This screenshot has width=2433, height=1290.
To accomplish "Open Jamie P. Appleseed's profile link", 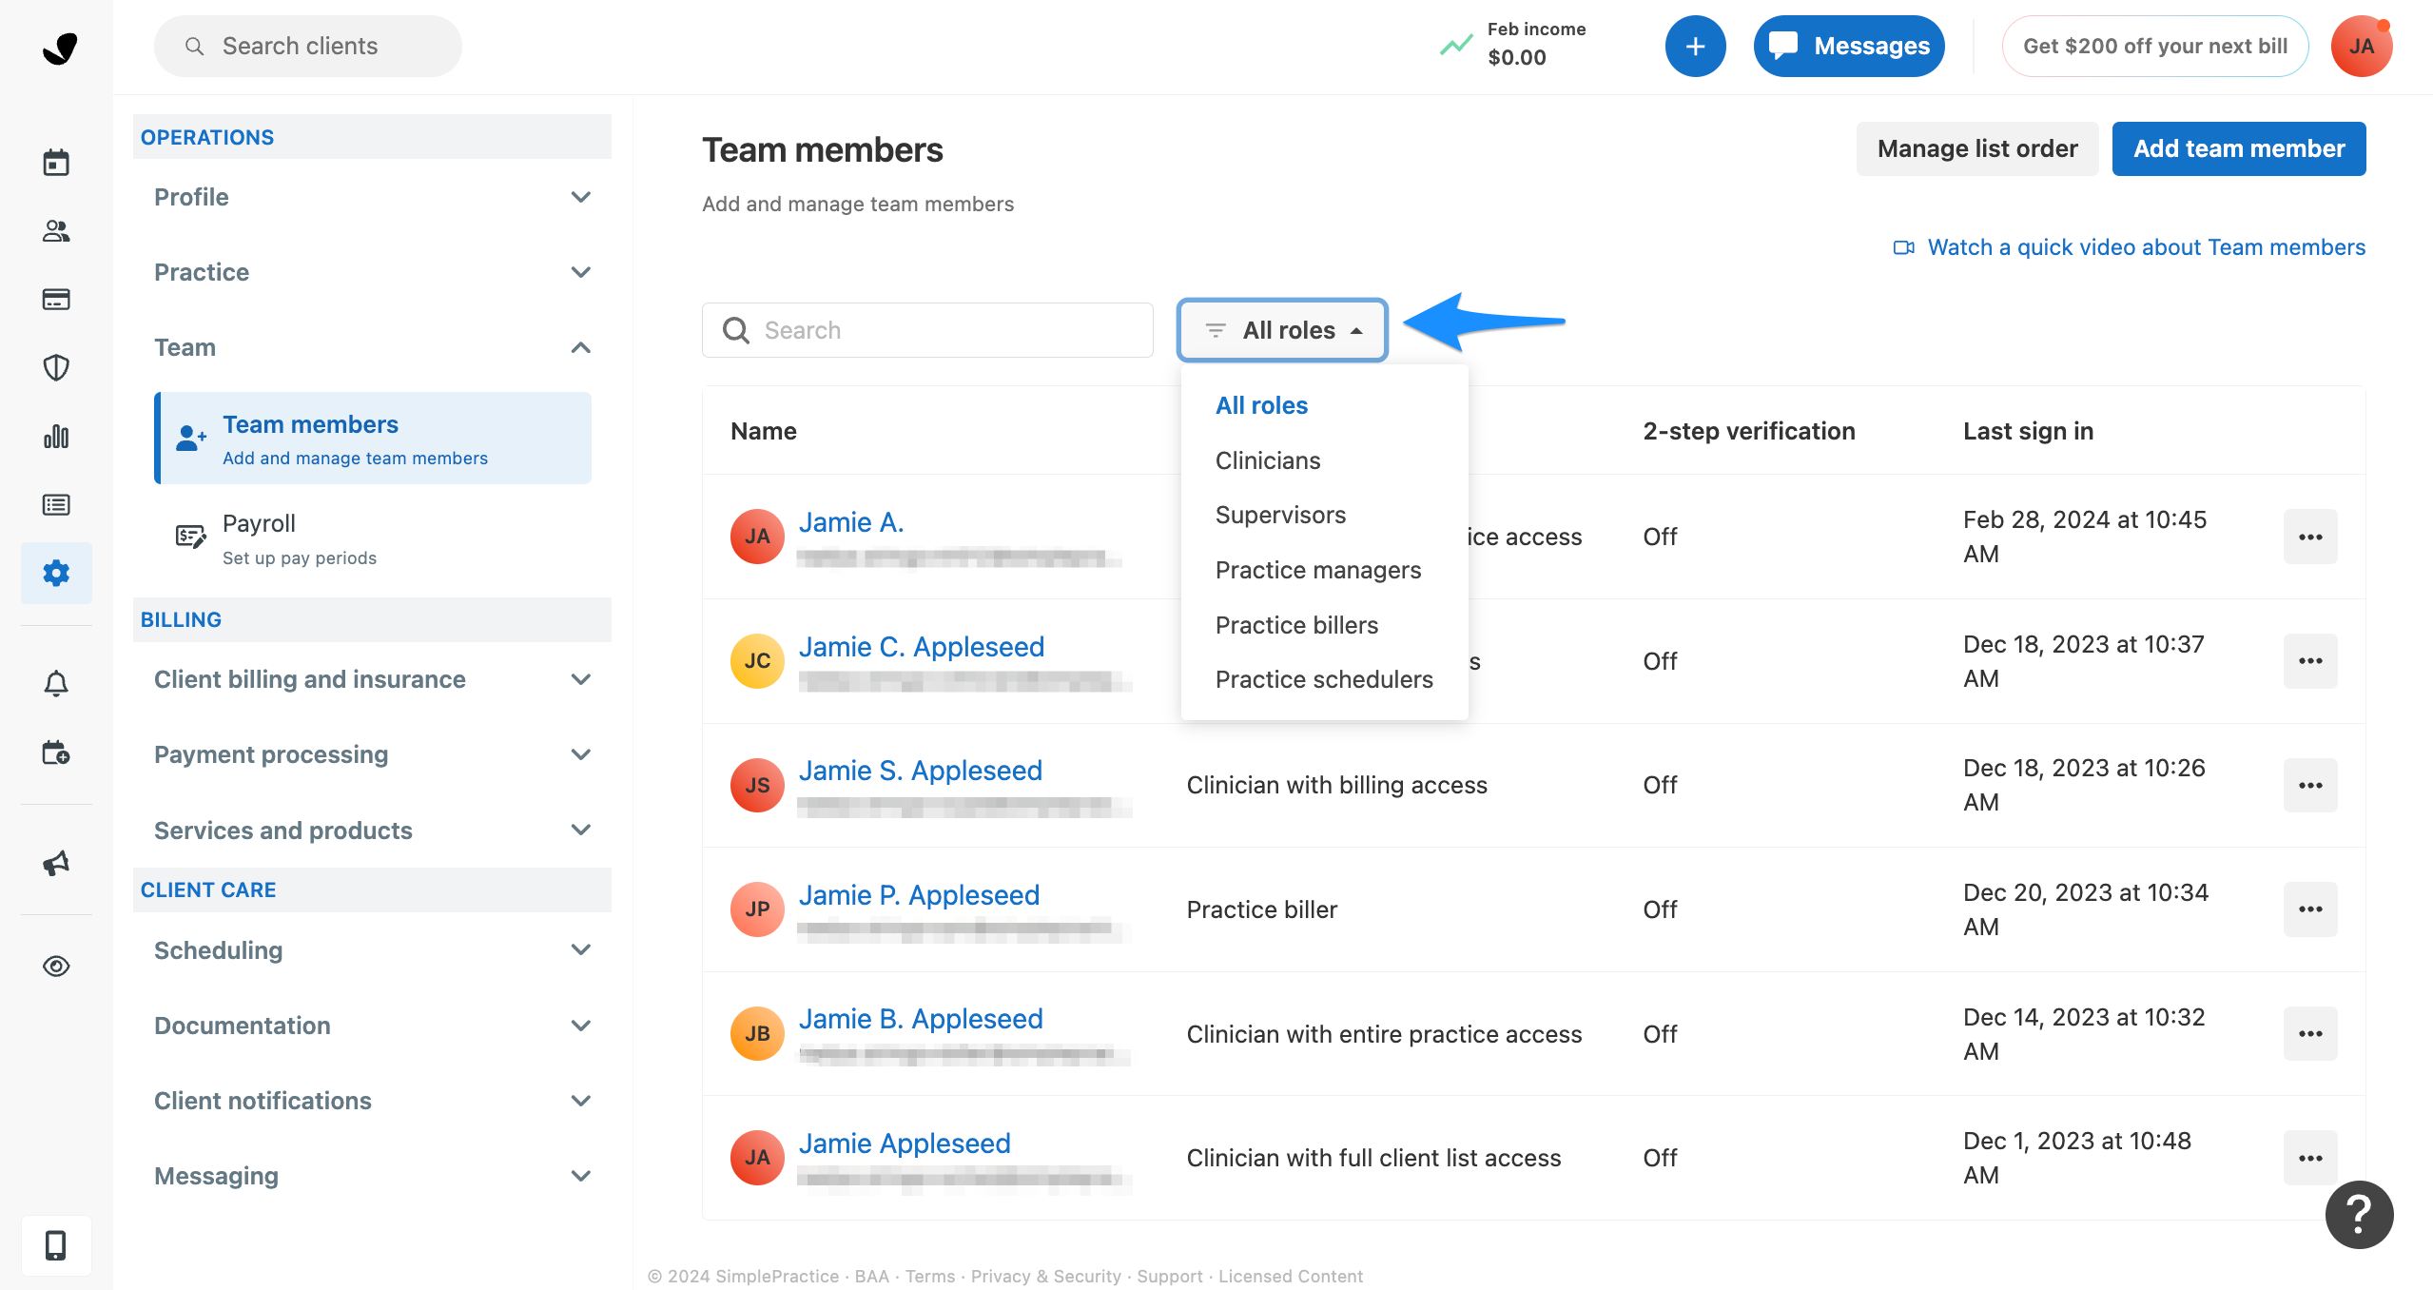I will 919,895.
